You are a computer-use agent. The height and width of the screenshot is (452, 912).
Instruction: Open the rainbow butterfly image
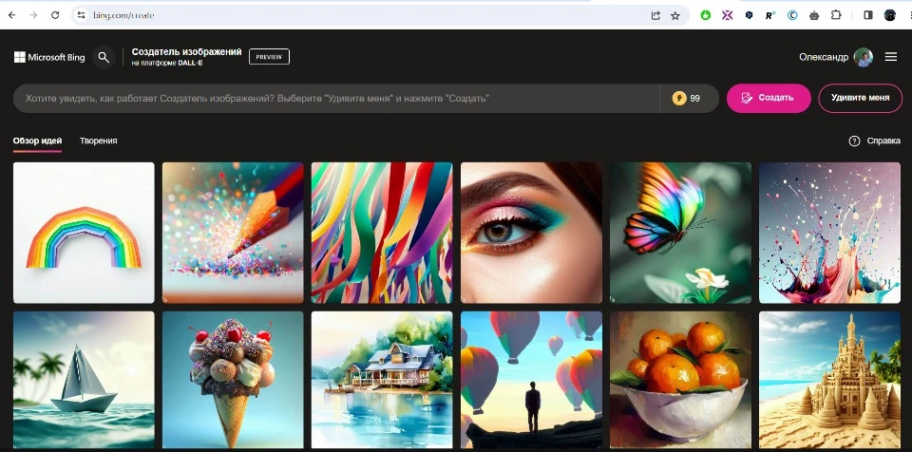point(680,233)
